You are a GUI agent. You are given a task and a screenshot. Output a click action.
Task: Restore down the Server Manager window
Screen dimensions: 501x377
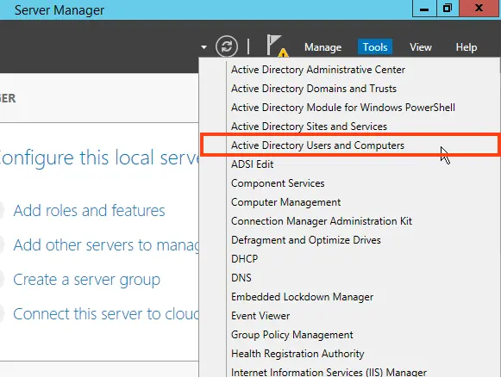[448, 9]
